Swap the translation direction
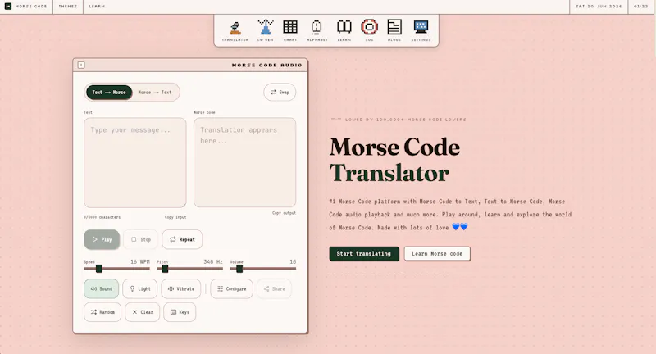Image resolution: width=656 pixels, height=354 pixels. (x=280, y=93)
